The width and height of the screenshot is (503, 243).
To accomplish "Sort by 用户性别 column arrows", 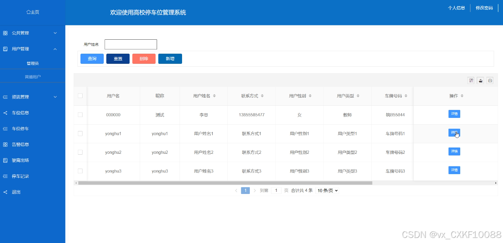I will click(x=310, y=96).
